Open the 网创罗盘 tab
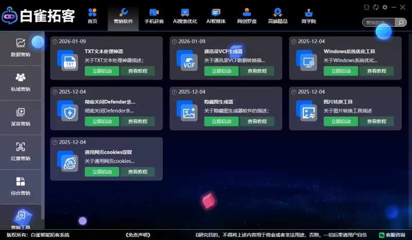This screenshot has width=412, height=240. click(247, 16)
